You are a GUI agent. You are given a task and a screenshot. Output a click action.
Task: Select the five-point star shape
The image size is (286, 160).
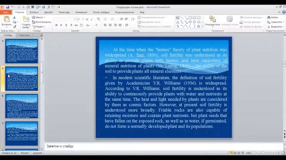[198, 26]
